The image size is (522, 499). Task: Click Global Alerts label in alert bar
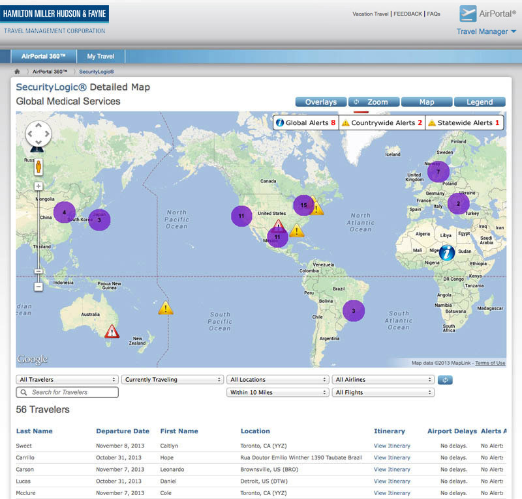(307, 122)
